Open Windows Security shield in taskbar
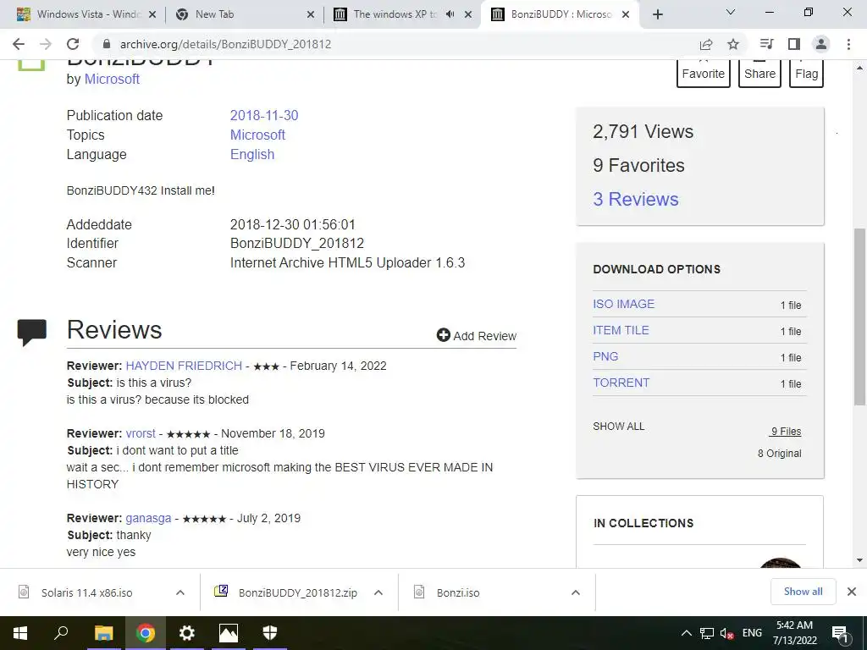The height and width of the screenshot is (650, 867). coord(270,633)
